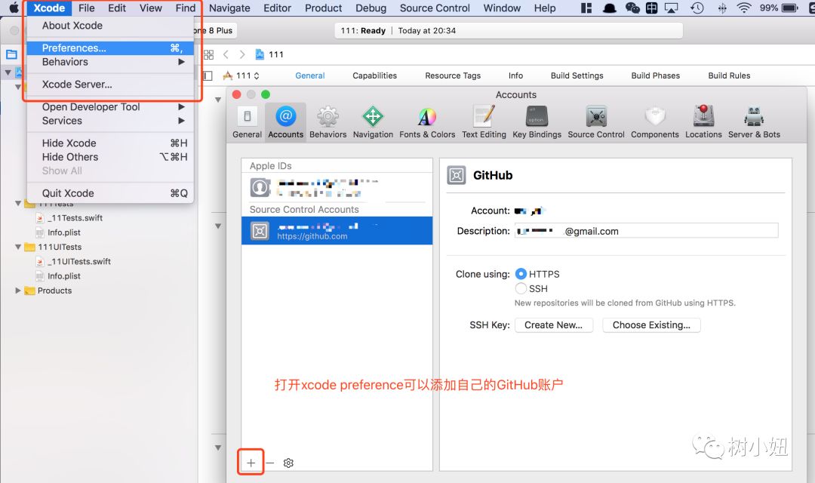This screenshot has width=815, height=483.
Task: Select the SSH clone option
Action: click(x=521, y=288)
